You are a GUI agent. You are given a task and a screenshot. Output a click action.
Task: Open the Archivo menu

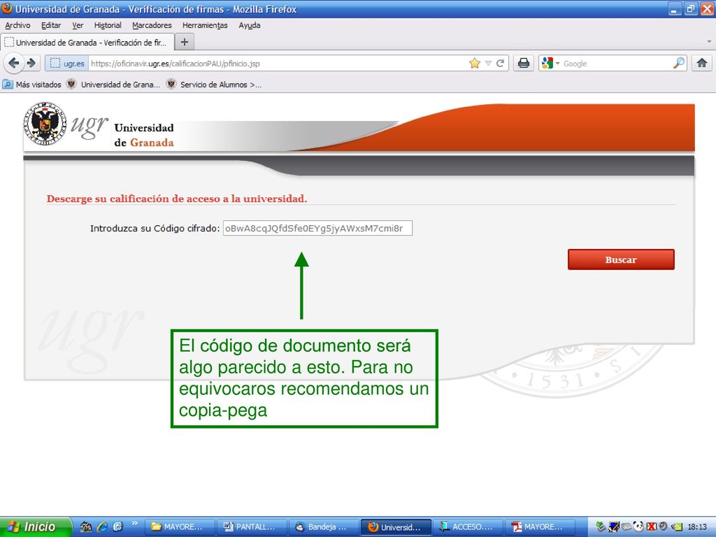pos(17,26)
